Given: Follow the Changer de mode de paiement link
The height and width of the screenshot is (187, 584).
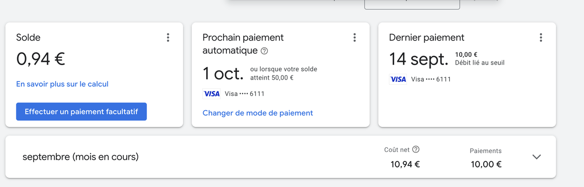Looking at the screenshot, I should click(258, 113).
